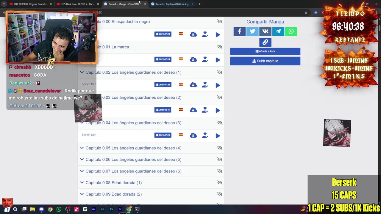The width and height of the screenshot is (381, 214).
Task: Collapse chapter 0.04 chevron
Action: [82, 123]
